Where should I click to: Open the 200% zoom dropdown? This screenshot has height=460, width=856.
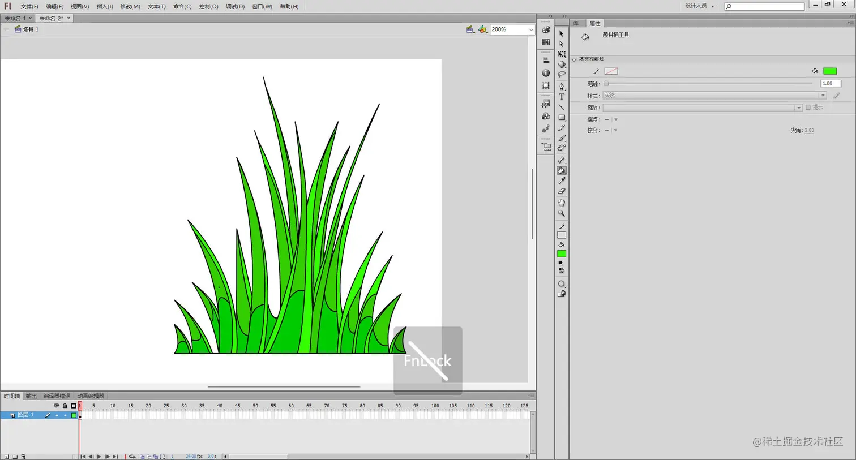coord(530,29)
